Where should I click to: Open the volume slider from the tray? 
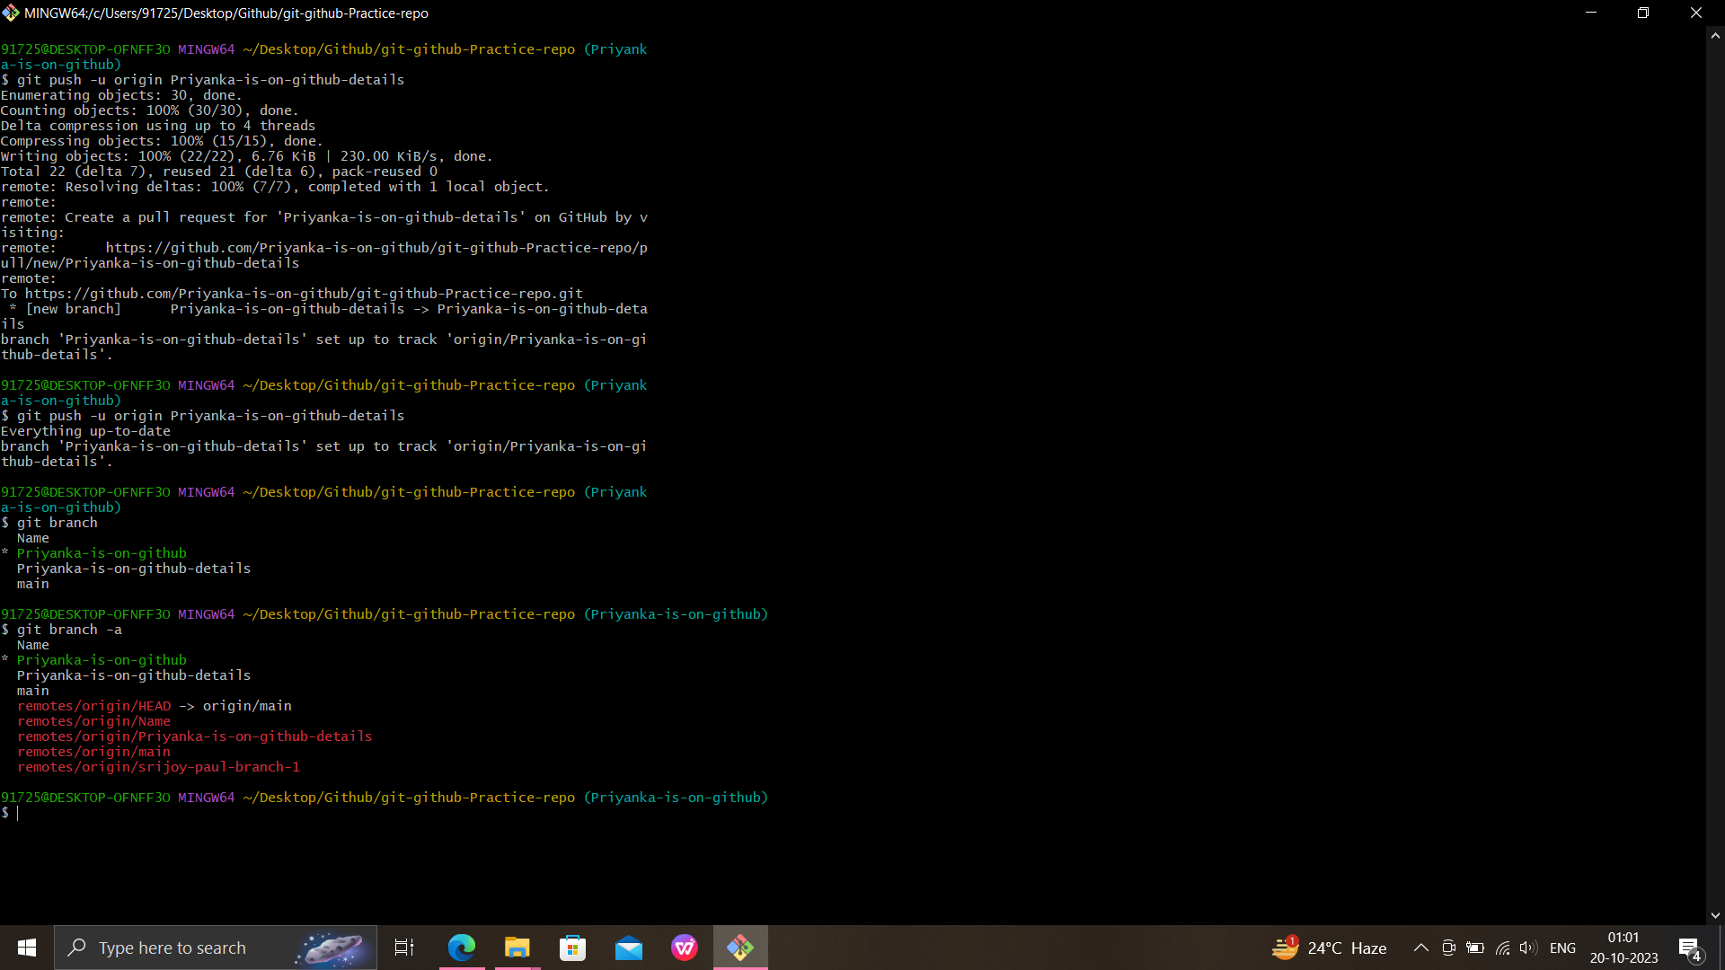click(x=1529, y=948)
